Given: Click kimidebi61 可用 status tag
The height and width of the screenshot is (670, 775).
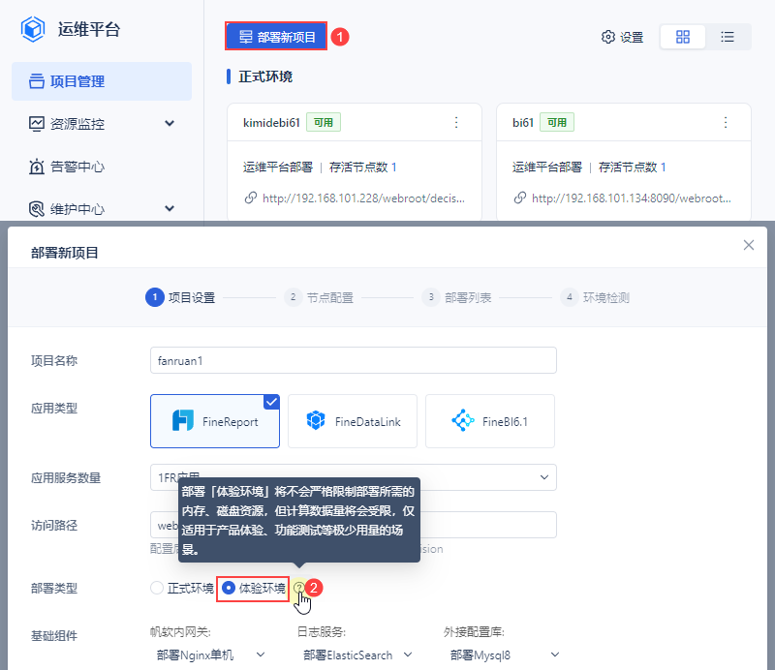Looking at the screenshot, I should pos(324,123).
